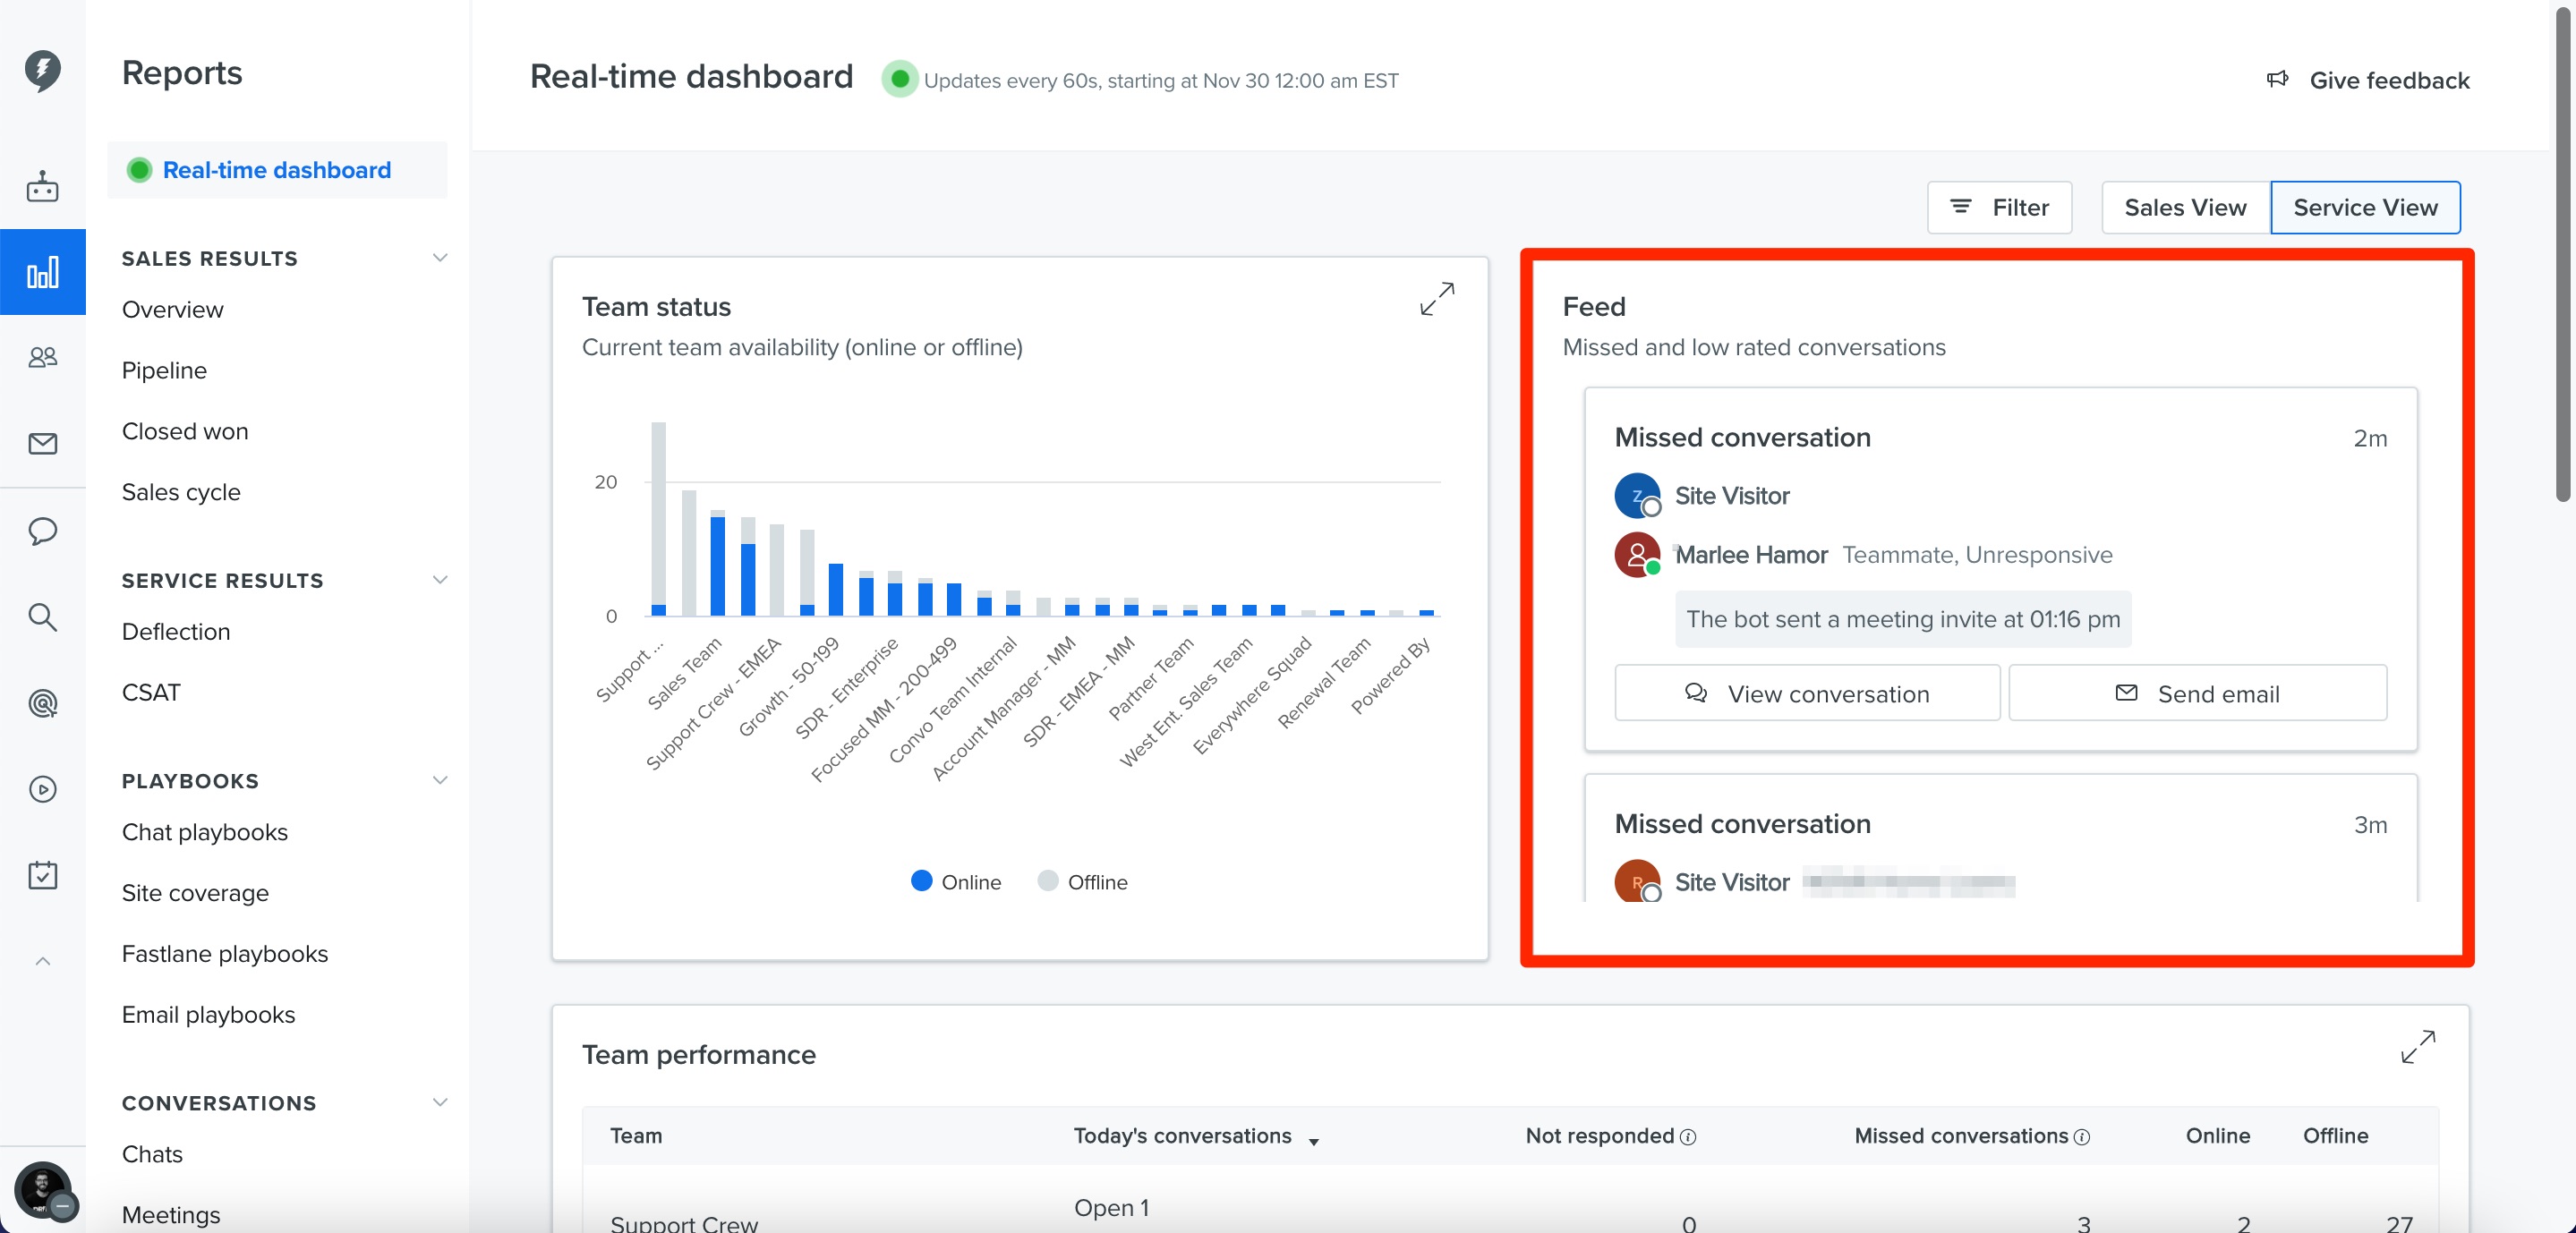Click Send email button
Viewport: 2576px width, 1233px height.
[2197, 693]
